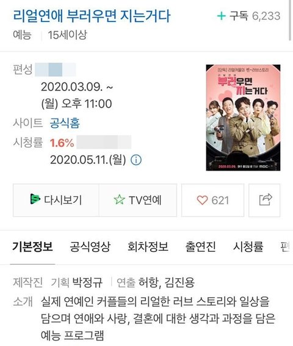
Task: Switch to the 공식영상 tab
Action: coord(90,246)
